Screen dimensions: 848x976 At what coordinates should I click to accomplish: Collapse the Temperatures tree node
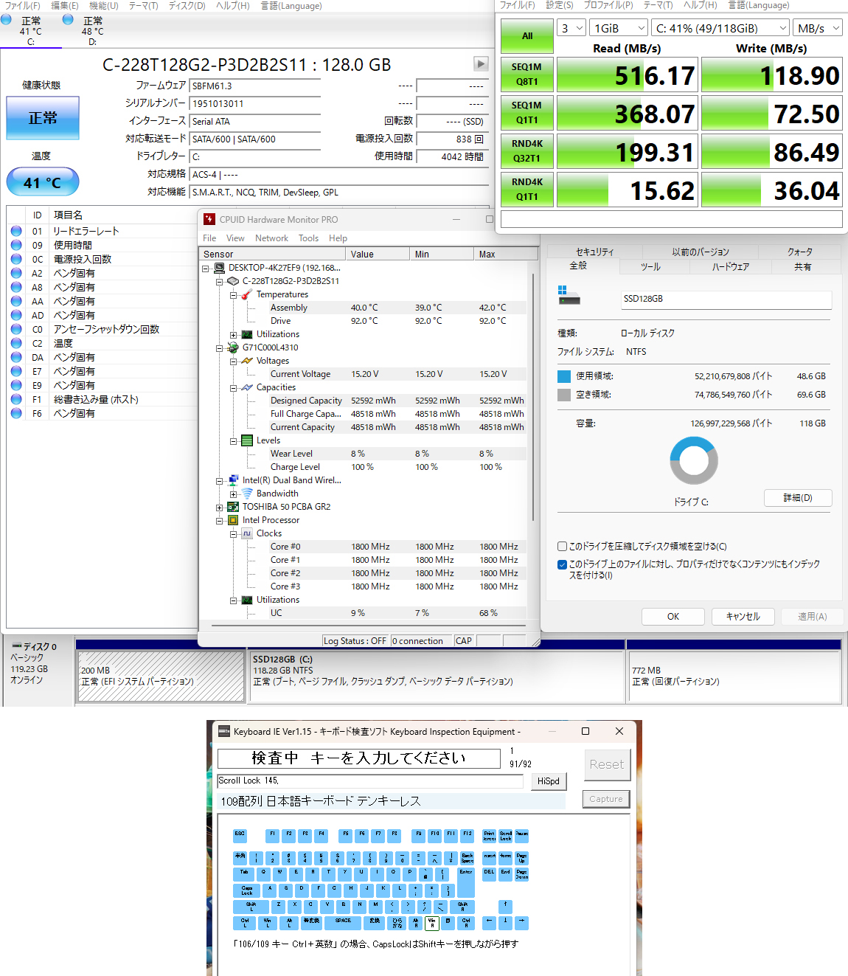pos(233,294)
